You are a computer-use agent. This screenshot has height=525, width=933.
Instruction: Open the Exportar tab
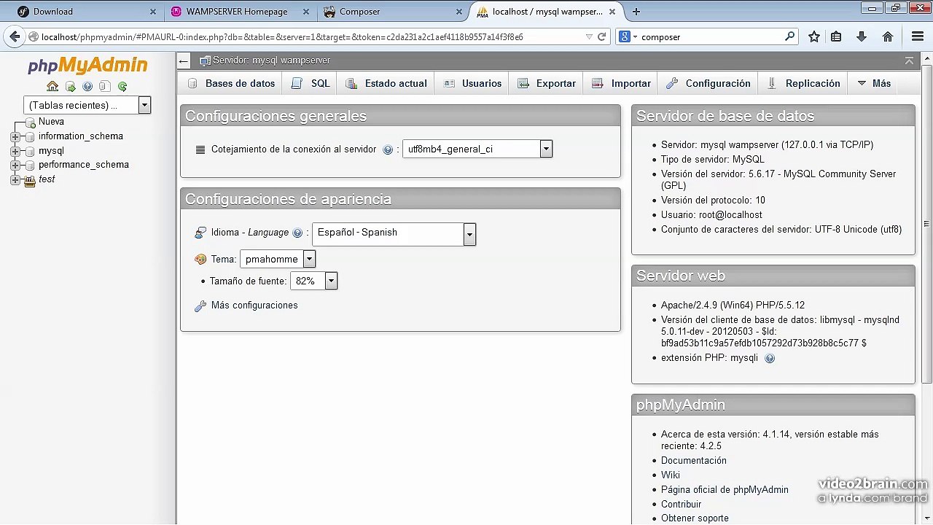(x=547, y=83)
